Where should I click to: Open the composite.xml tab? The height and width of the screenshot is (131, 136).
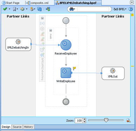click(x=37, y=3)
